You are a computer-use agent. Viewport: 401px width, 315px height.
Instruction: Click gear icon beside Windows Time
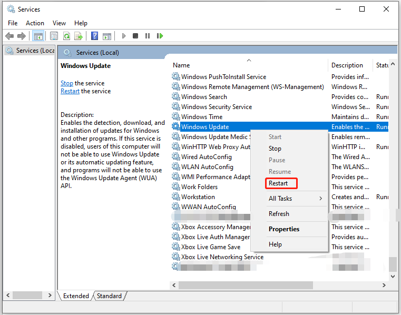coord(175,116)
